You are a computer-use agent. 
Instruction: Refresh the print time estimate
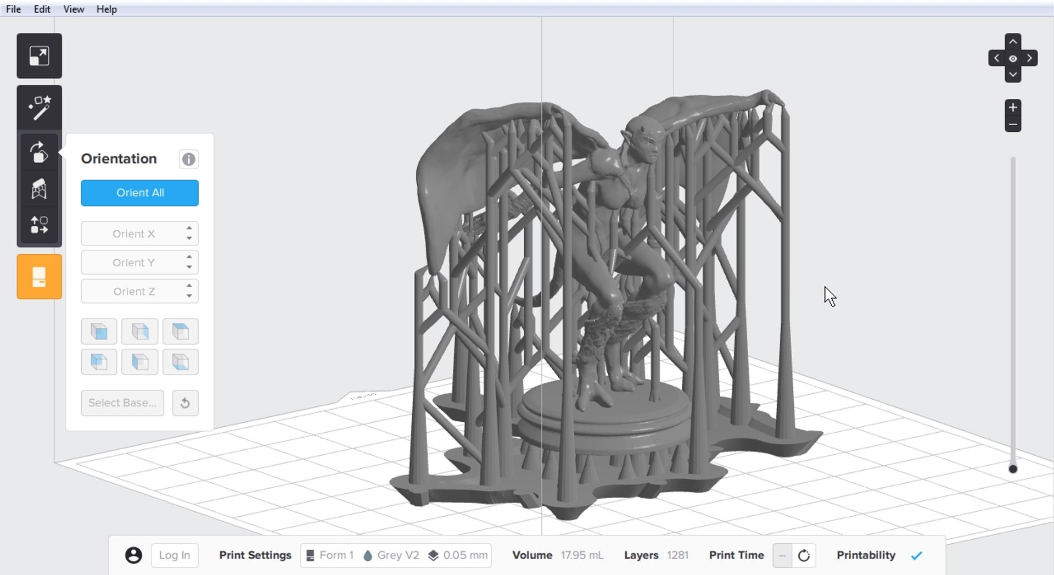tap(804, 556)
